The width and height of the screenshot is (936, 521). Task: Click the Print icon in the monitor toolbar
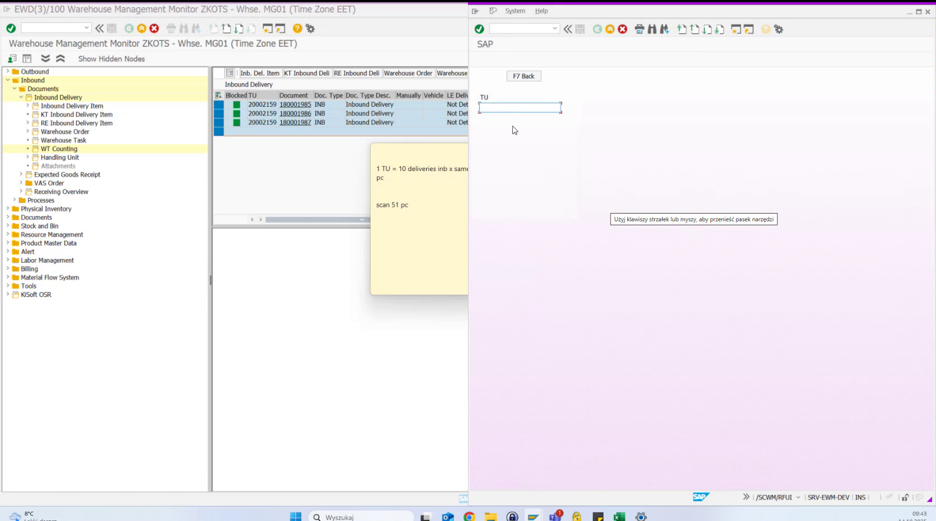171,28
